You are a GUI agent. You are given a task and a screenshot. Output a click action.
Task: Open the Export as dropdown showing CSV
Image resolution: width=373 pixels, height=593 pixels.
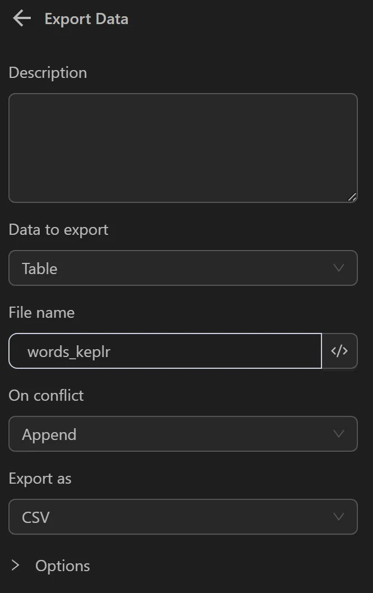click(x=183, y=517)
